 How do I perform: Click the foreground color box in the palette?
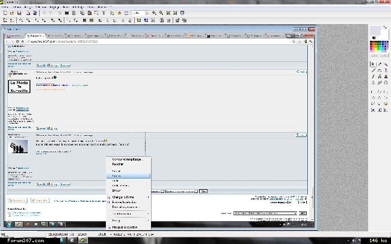tap(374, 31)
